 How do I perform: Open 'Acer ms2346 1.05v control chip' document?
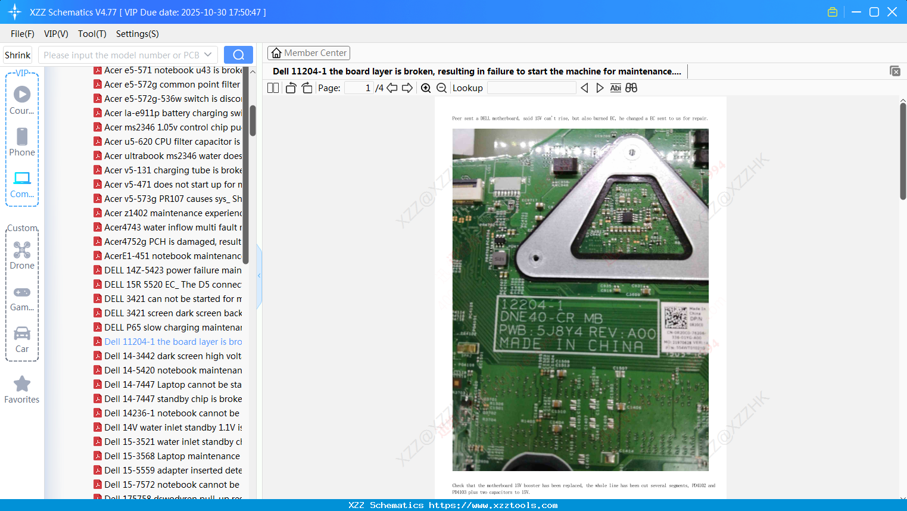(167, 127)
